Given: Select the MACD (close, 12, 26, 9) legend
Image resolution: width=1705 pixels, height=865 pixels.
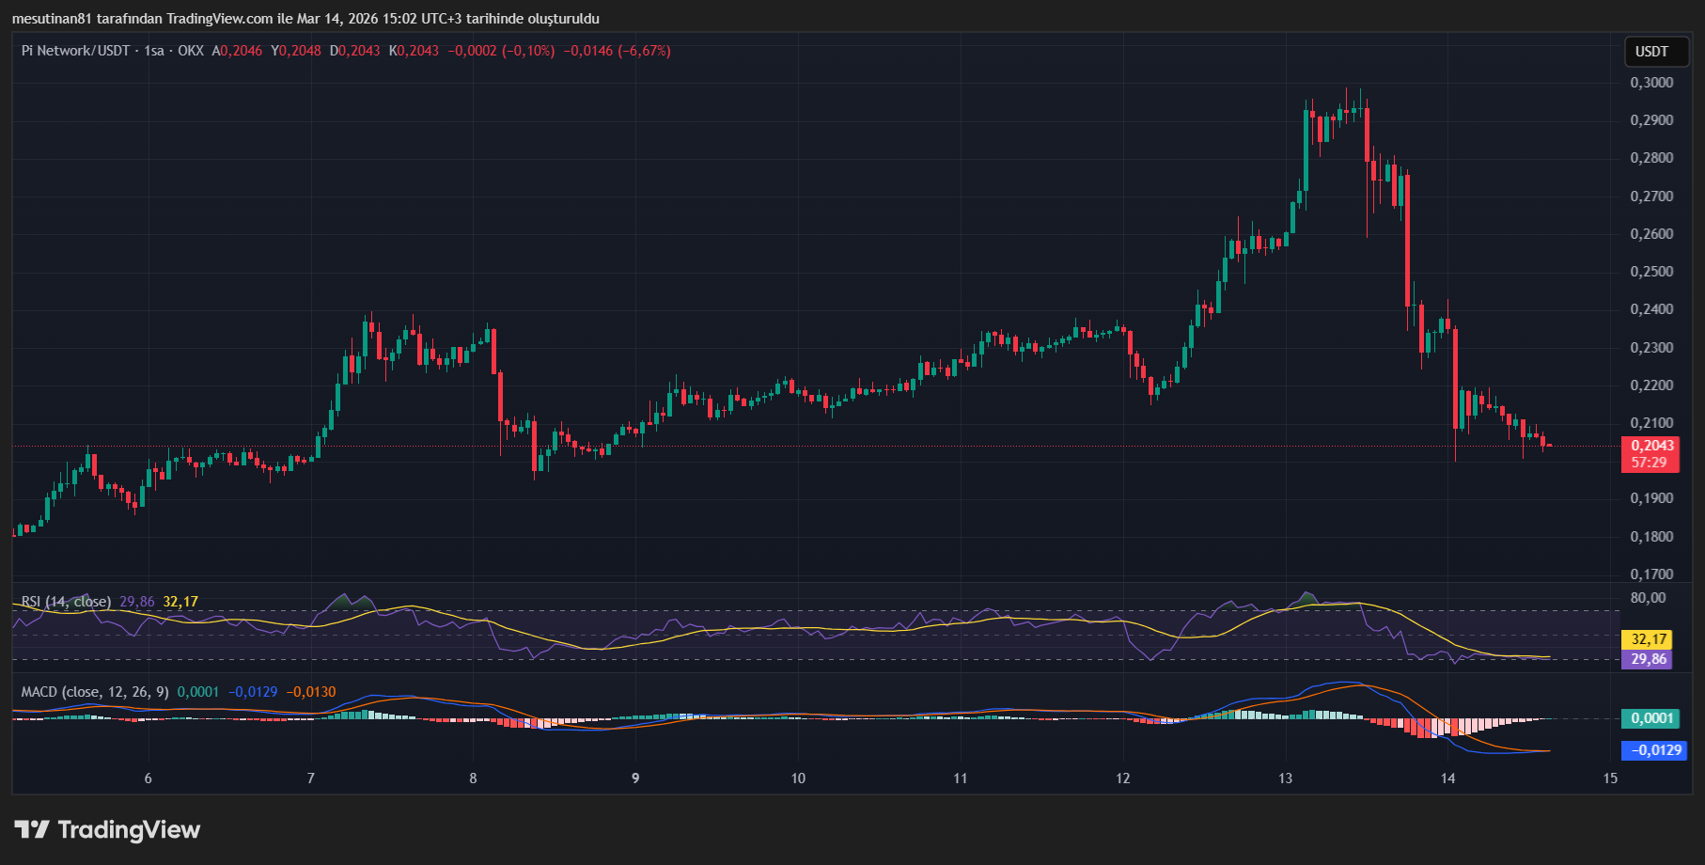Looking at the screenshot, I should point(95,692).
